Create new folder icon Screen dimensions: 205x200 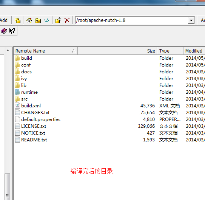click(x=58, y=20)
